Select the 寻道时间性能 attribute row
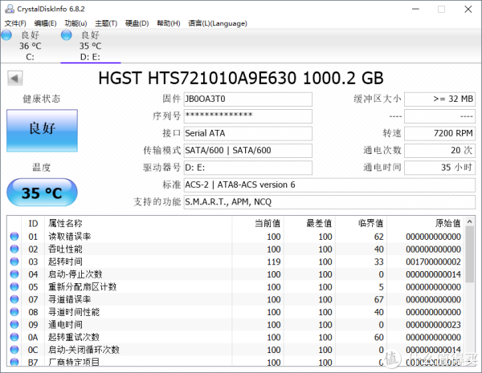 235,312
